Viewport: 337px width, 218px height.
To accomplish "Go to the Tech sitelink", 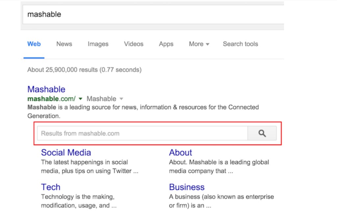I will pyautogui.click(x=51, y=187).
